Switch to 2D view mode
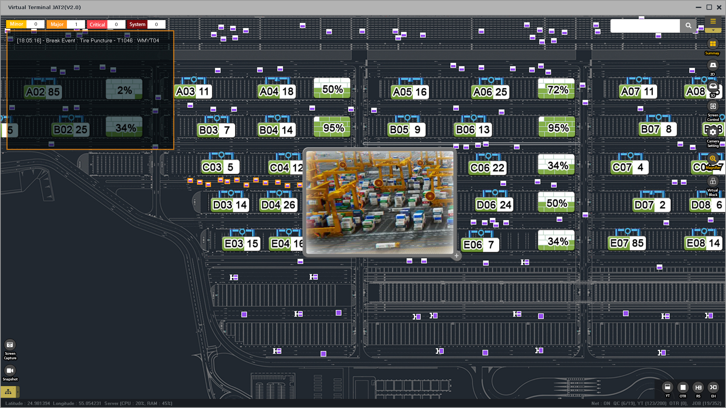The height and width of the screenshot is (408, 726). tap(713, 65)
